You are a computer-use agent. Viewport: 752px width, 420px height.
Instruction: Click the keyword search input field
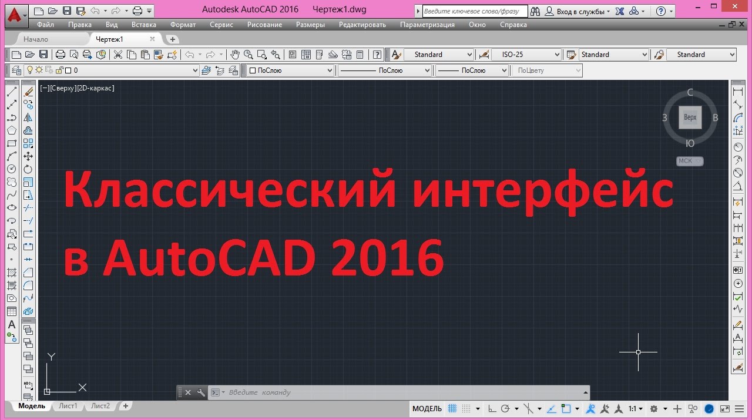point(474,11)
